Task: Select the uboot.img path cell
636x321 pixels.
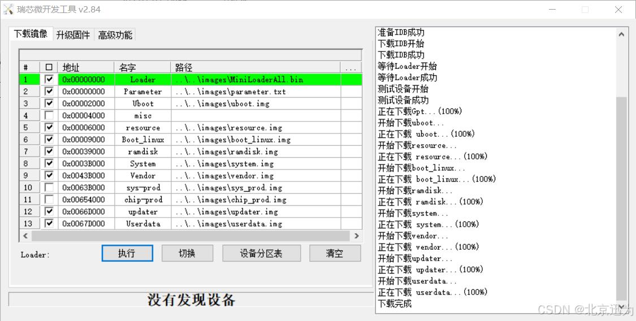Action: point(256,103)
